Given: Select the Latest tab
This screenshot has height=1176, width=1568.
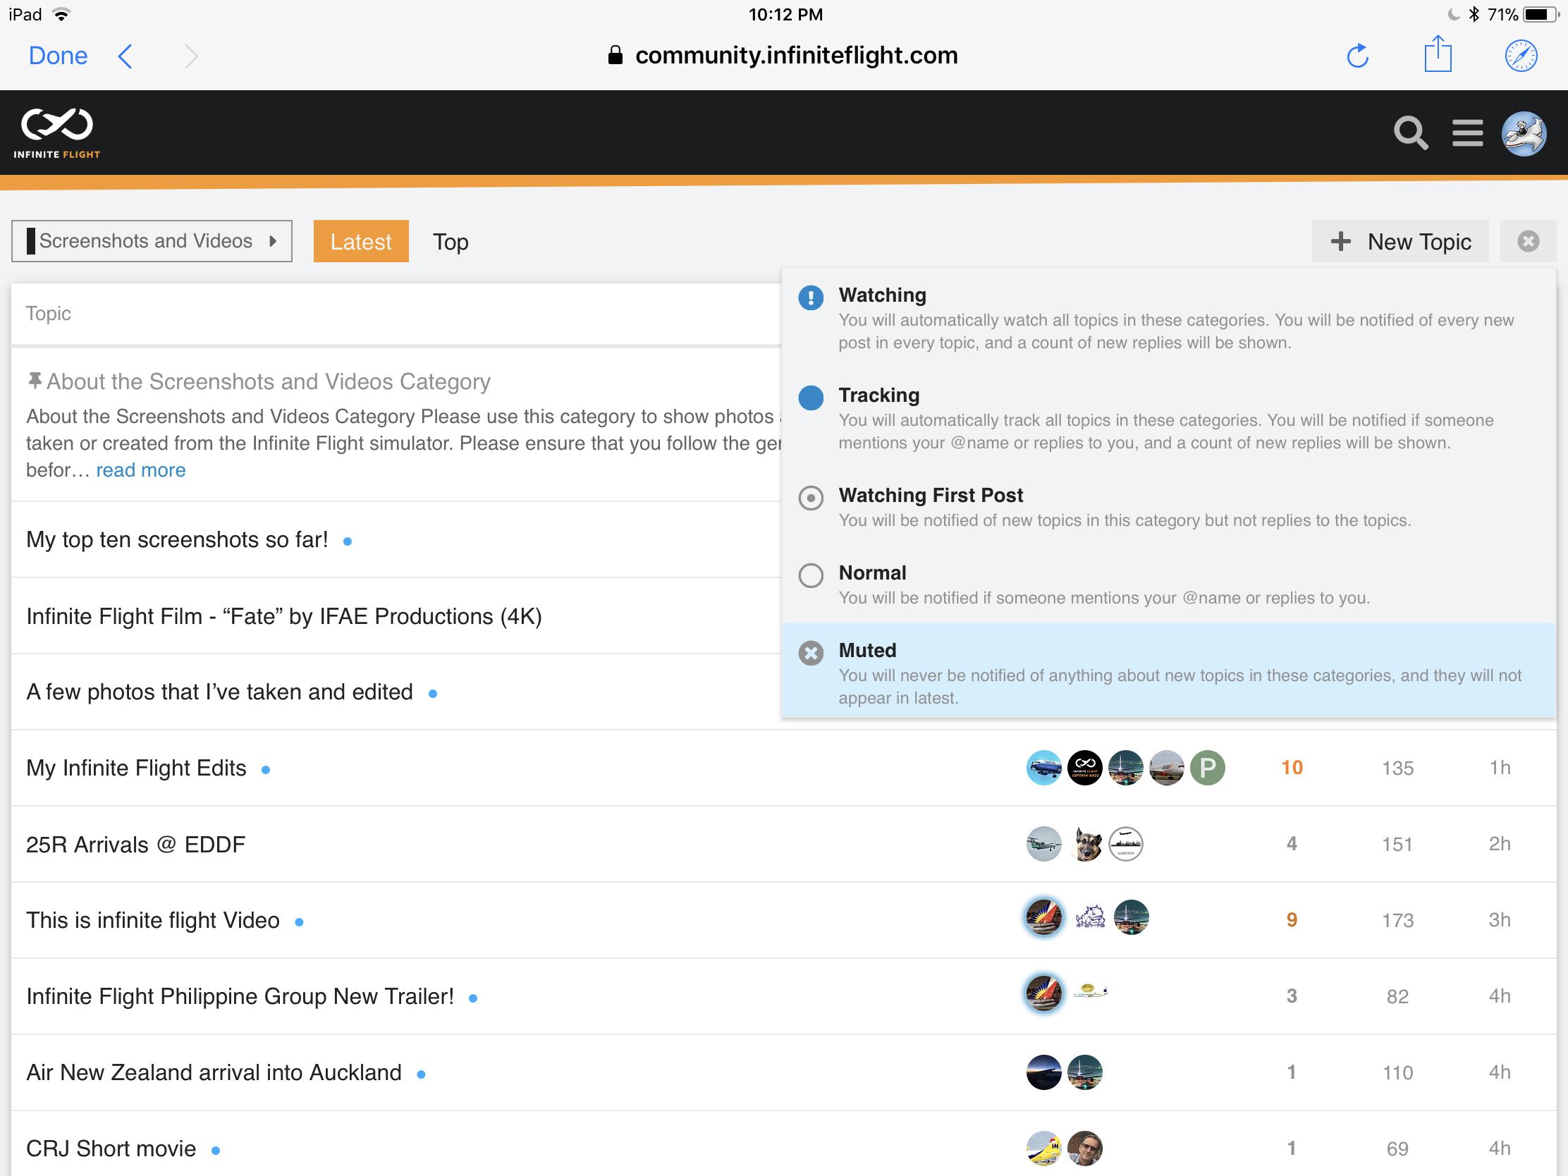Looking at the screenshot, I should click(360, 242).
